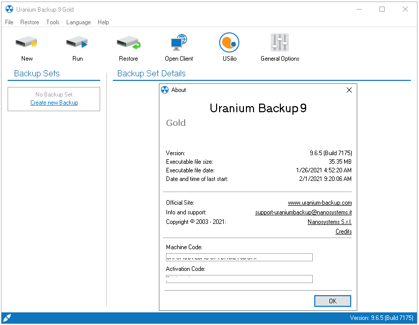The width and height of the screenshot is (419, 325).
Task: Click the 2/1/2021 9:20:06 AM last start value
Action: (x=325, y=179)
